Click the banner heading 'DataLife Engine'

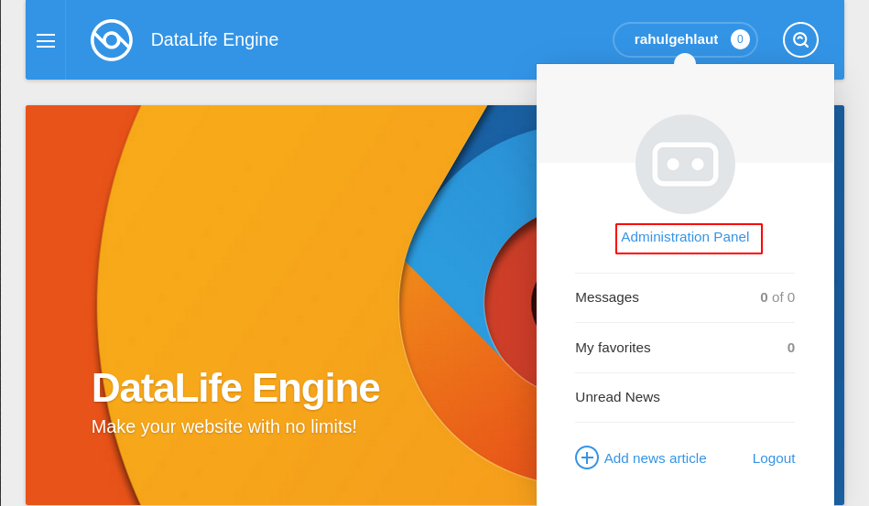(x=235, y=388)
